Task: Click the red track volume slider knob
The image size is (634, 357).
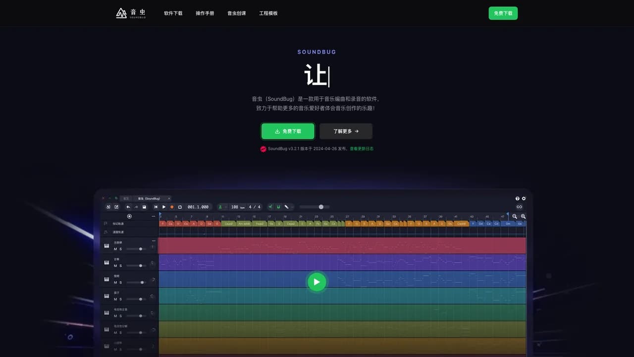Action: pos(141,249)
